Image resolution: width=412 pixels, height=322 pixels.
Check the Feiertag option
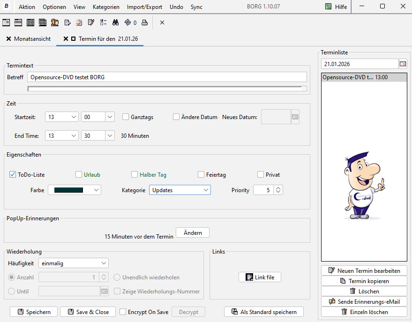tap(201, 174)
